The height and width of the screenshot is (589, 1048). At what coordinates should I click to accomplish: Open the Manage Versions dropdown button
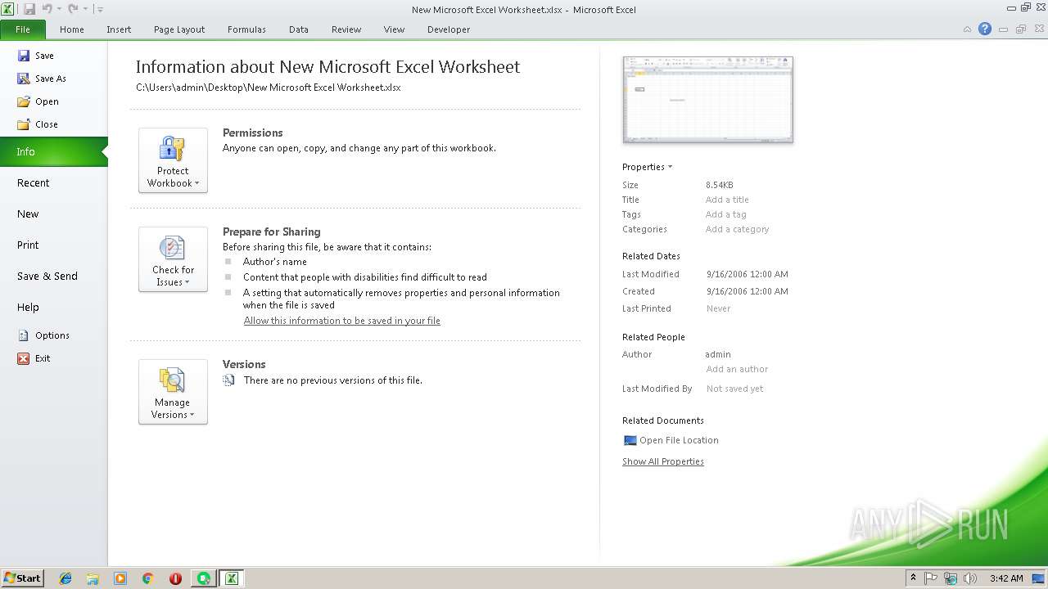pyautogui.click(x=173, y=392)
